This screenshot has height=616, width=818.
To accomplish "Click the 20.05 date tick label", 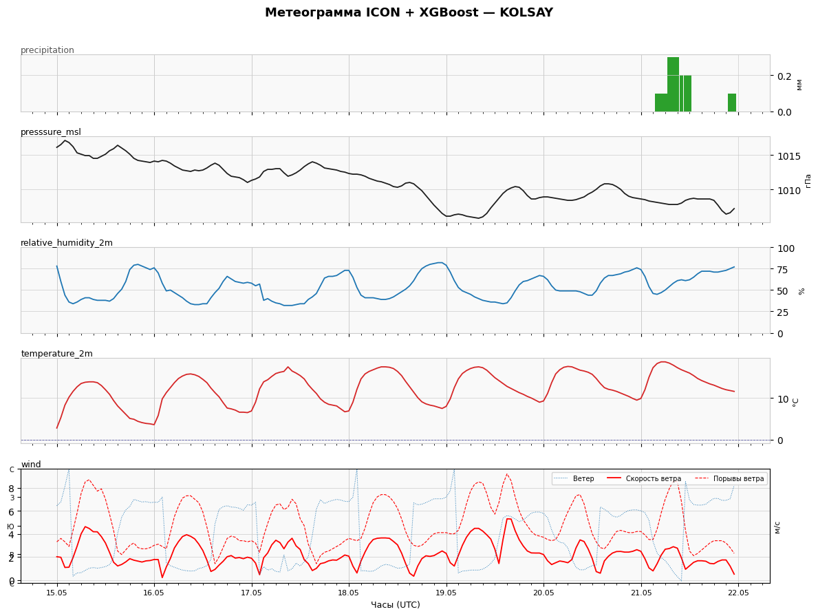I will point(543,593).
